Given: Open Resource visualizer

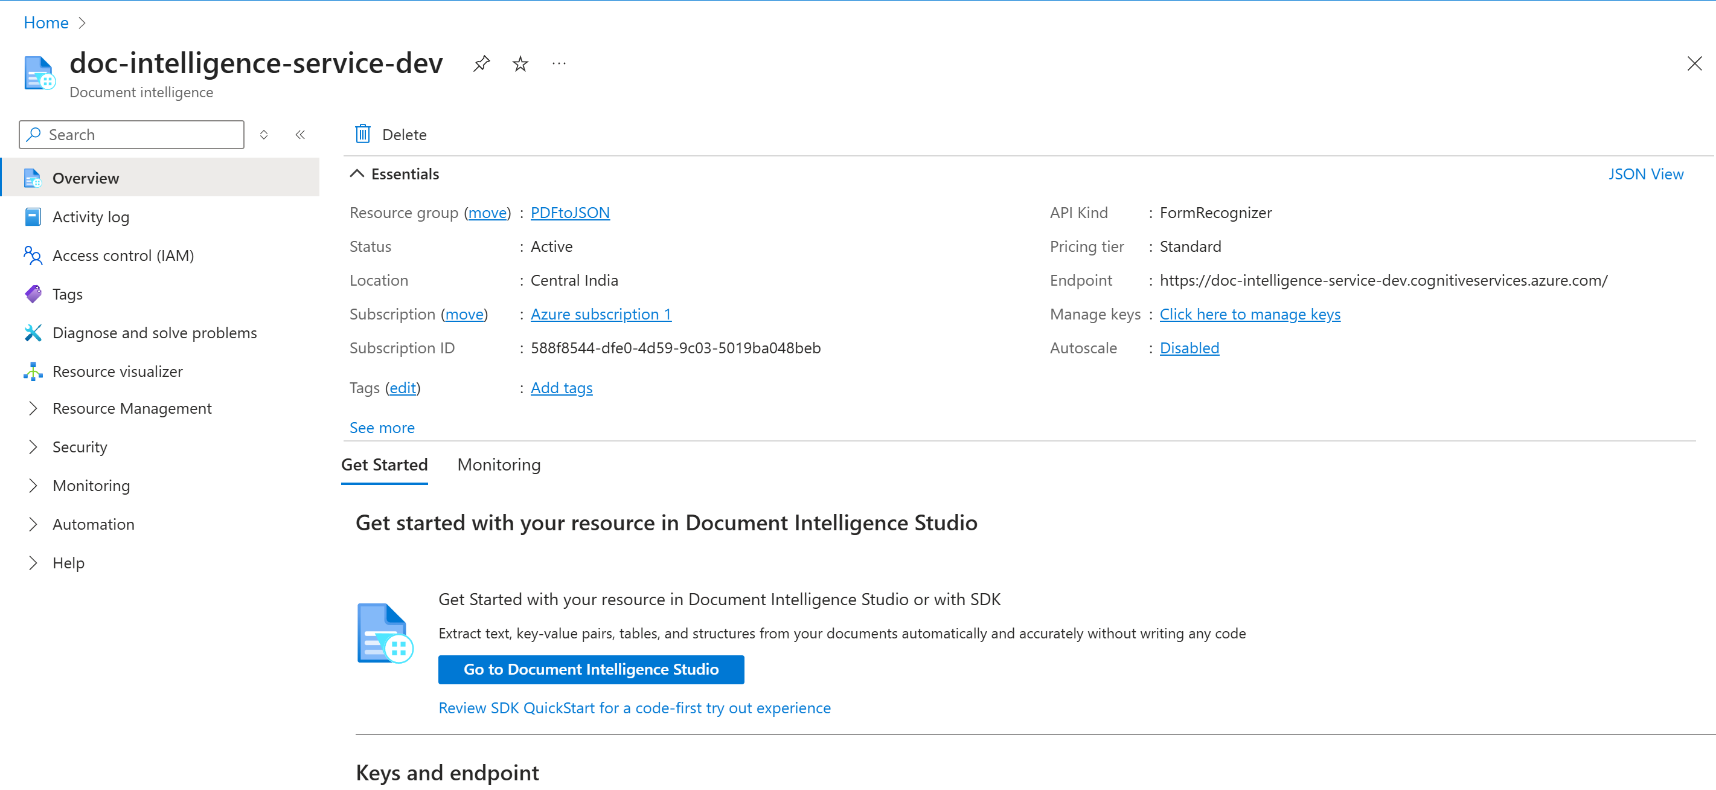Looking at the screenshot, I should coord(117,371).
